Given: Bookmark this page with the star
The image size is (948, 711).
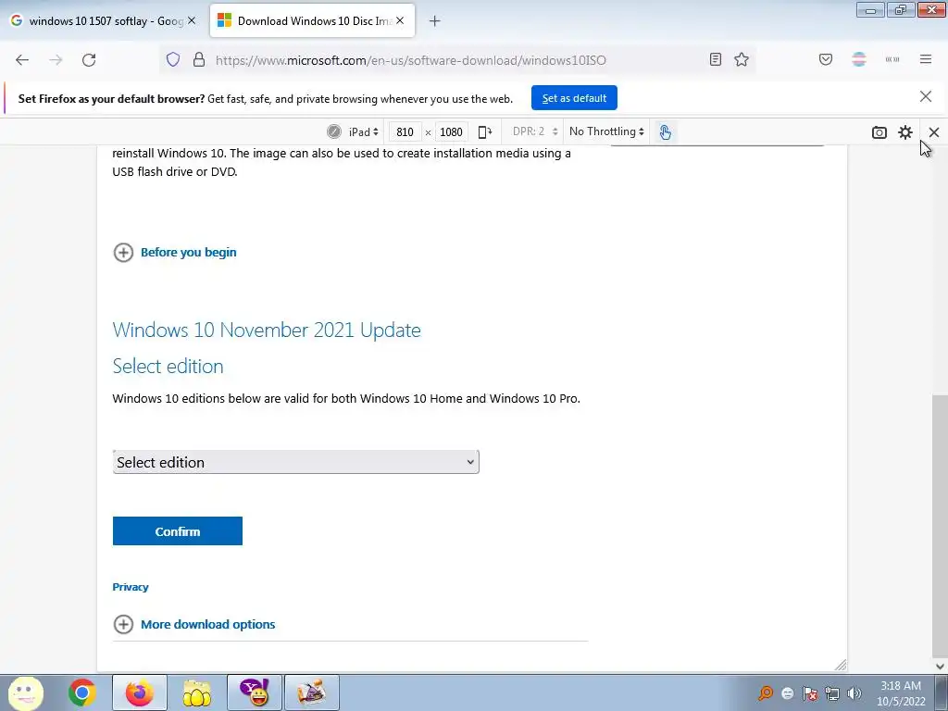Looking at the screenshot, I should (x=742, y=59).
